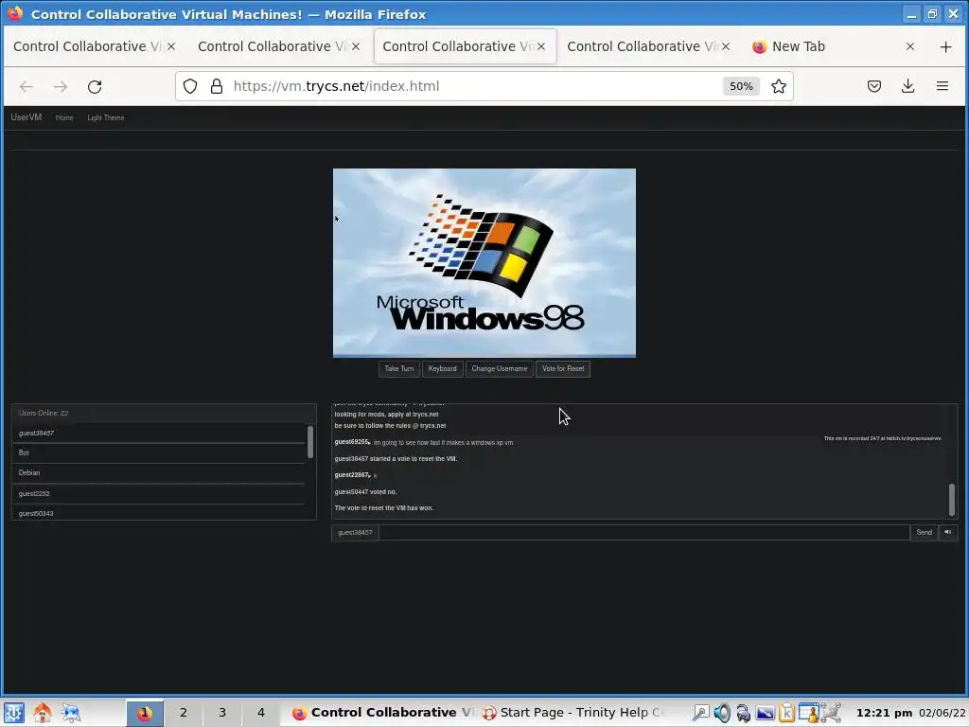969x727 pixels.
Task: Close the active third tab
Action: 540,46
